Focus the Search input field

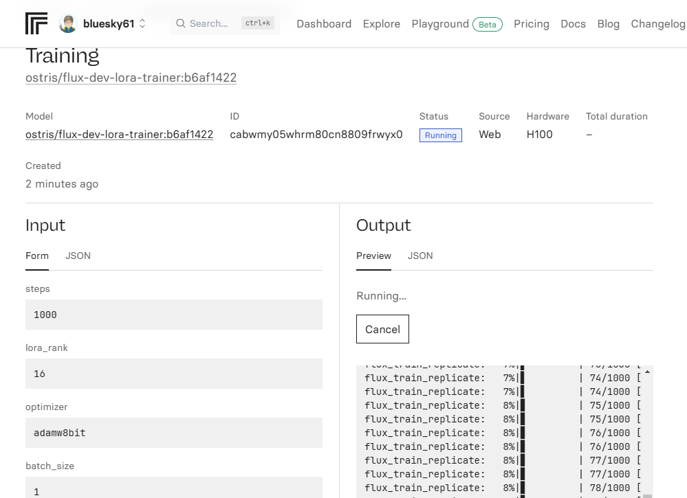click(225, 23)
